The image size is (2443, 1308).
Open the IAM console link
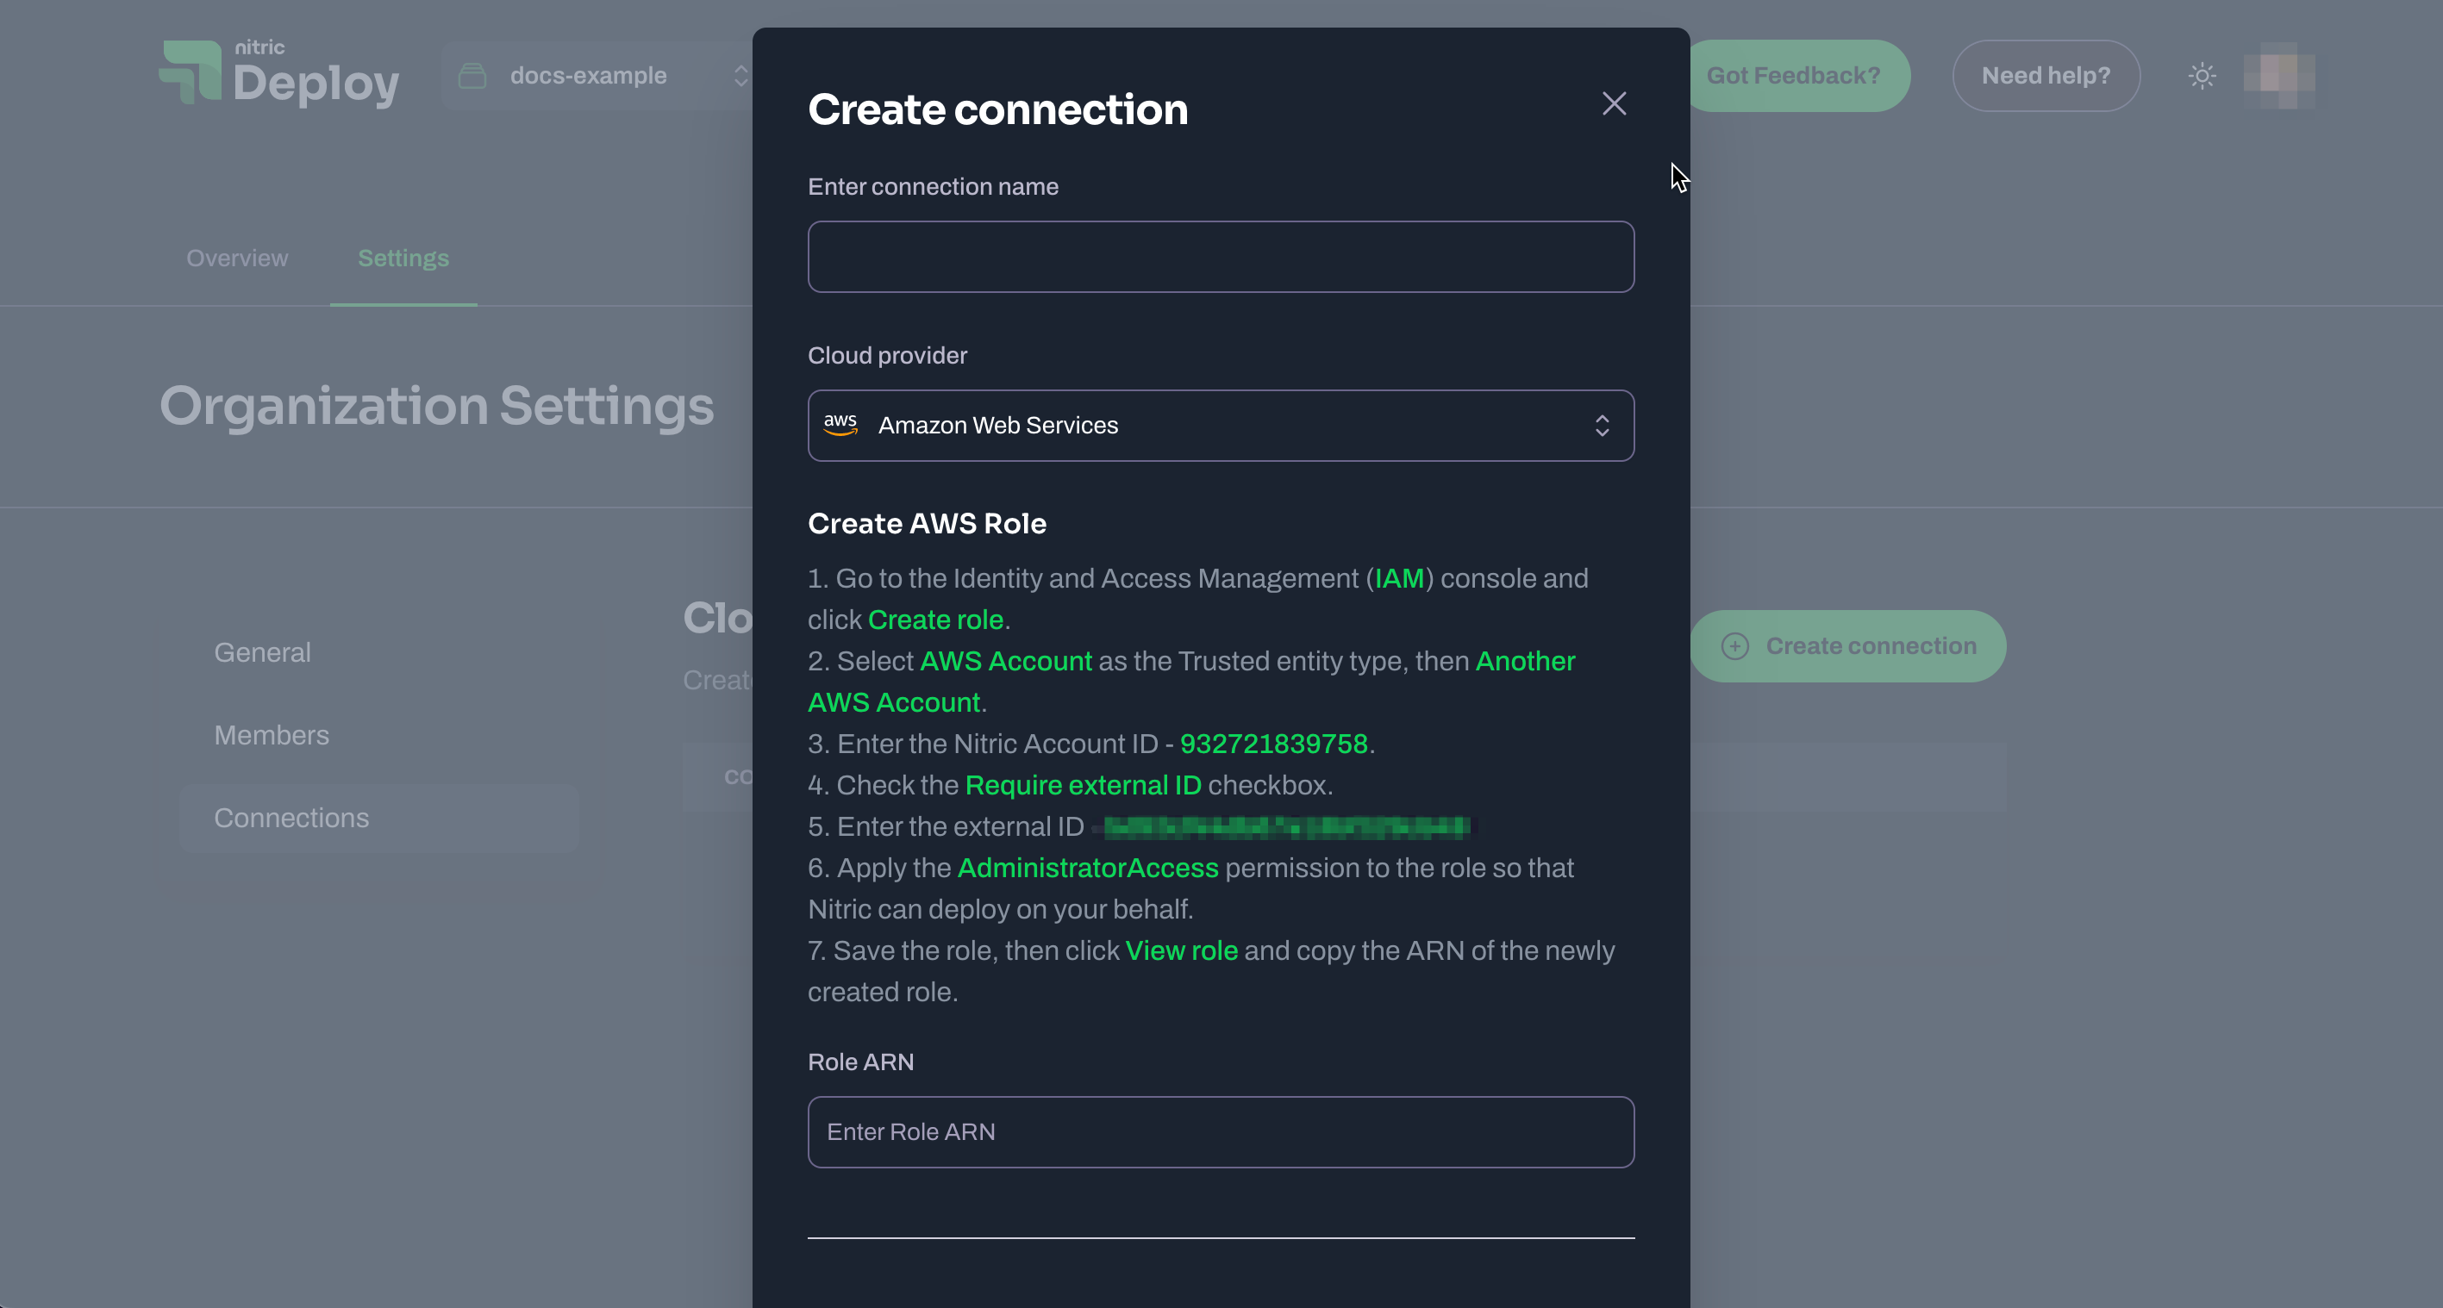[1399, 578]
